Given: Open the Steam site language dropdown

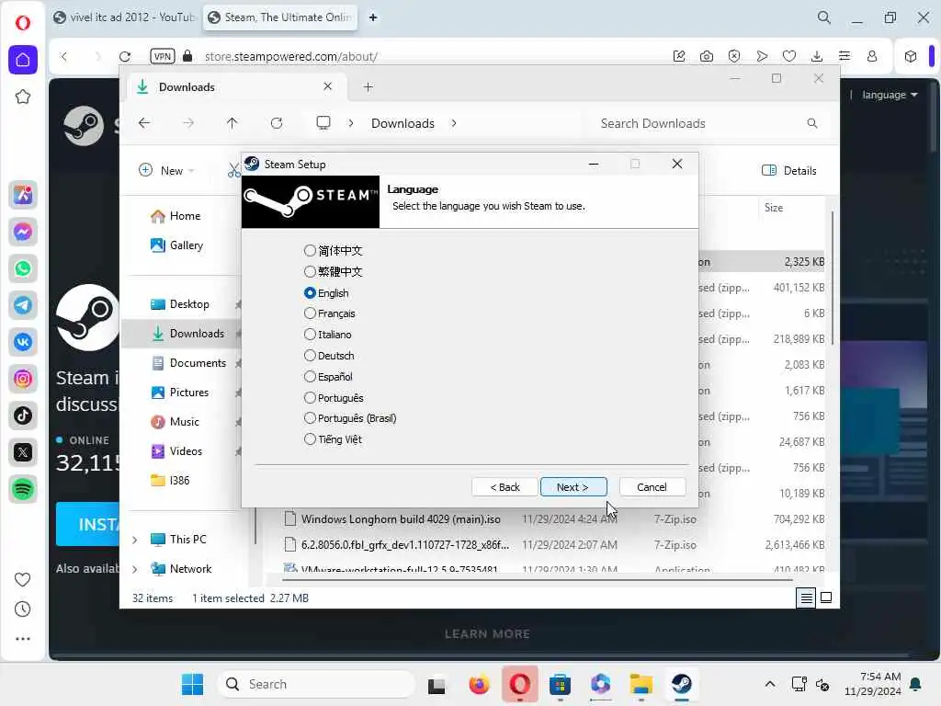Looking at the screenshot, I should 890,95.
